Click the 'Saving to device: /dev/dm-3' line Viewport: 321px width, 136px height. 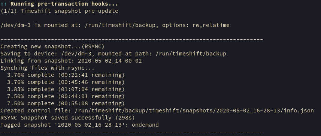[x=113, y=54]
